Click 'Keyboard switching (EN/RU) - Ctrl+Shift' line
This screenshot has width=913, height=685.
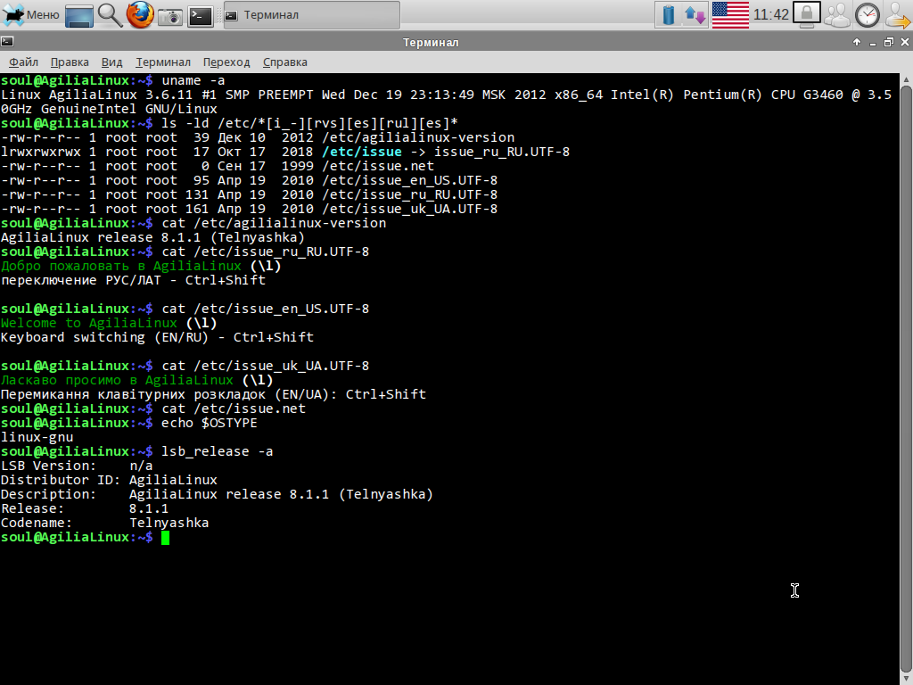157,337
